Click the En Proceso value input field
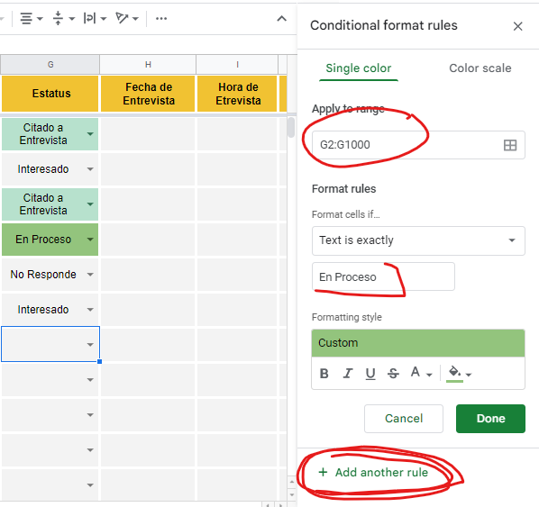539x507 pixels. click(x=383, y=276)
